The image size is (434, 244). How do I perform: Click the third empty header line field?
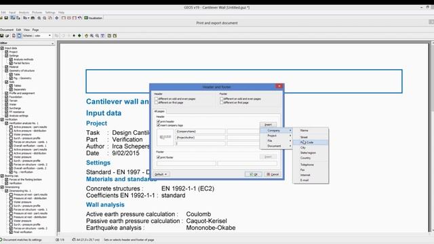click(201, 144)
